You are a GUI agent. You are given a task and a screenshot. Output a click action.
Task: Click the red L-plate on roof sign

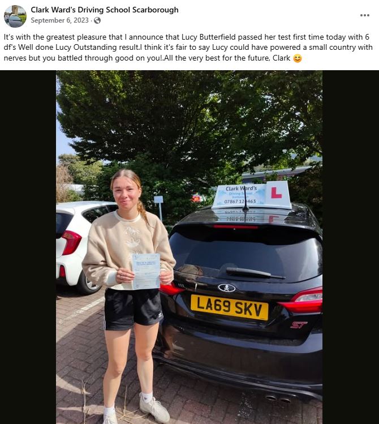[x=277, y=192]
